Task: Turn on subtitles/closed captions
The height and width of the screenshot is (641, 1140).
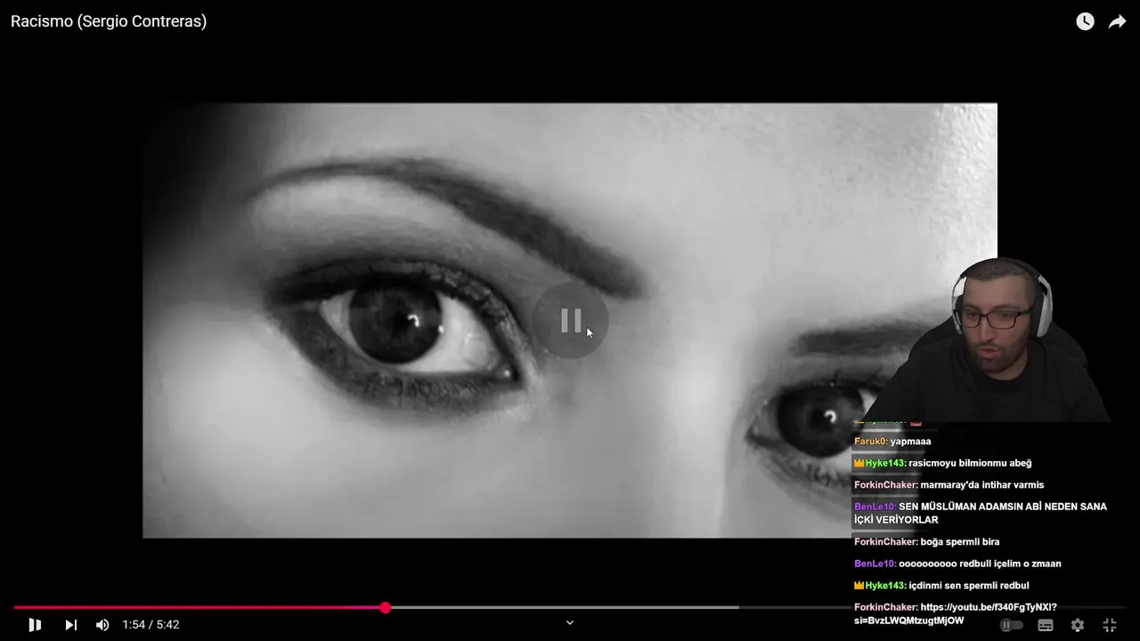Action: (1046, 625)
